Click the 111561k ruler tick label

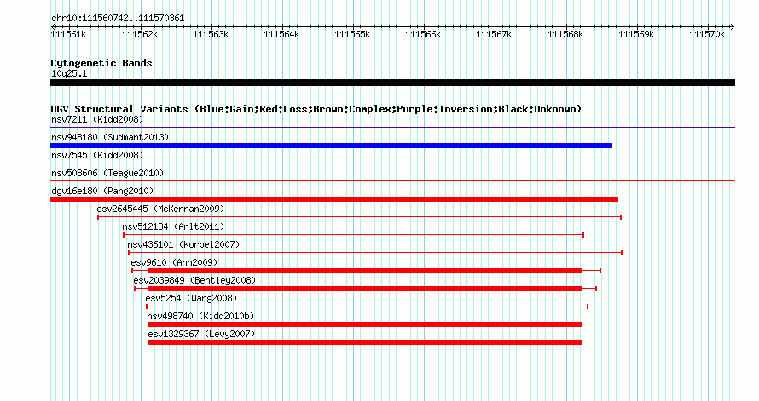coord(69,34)
